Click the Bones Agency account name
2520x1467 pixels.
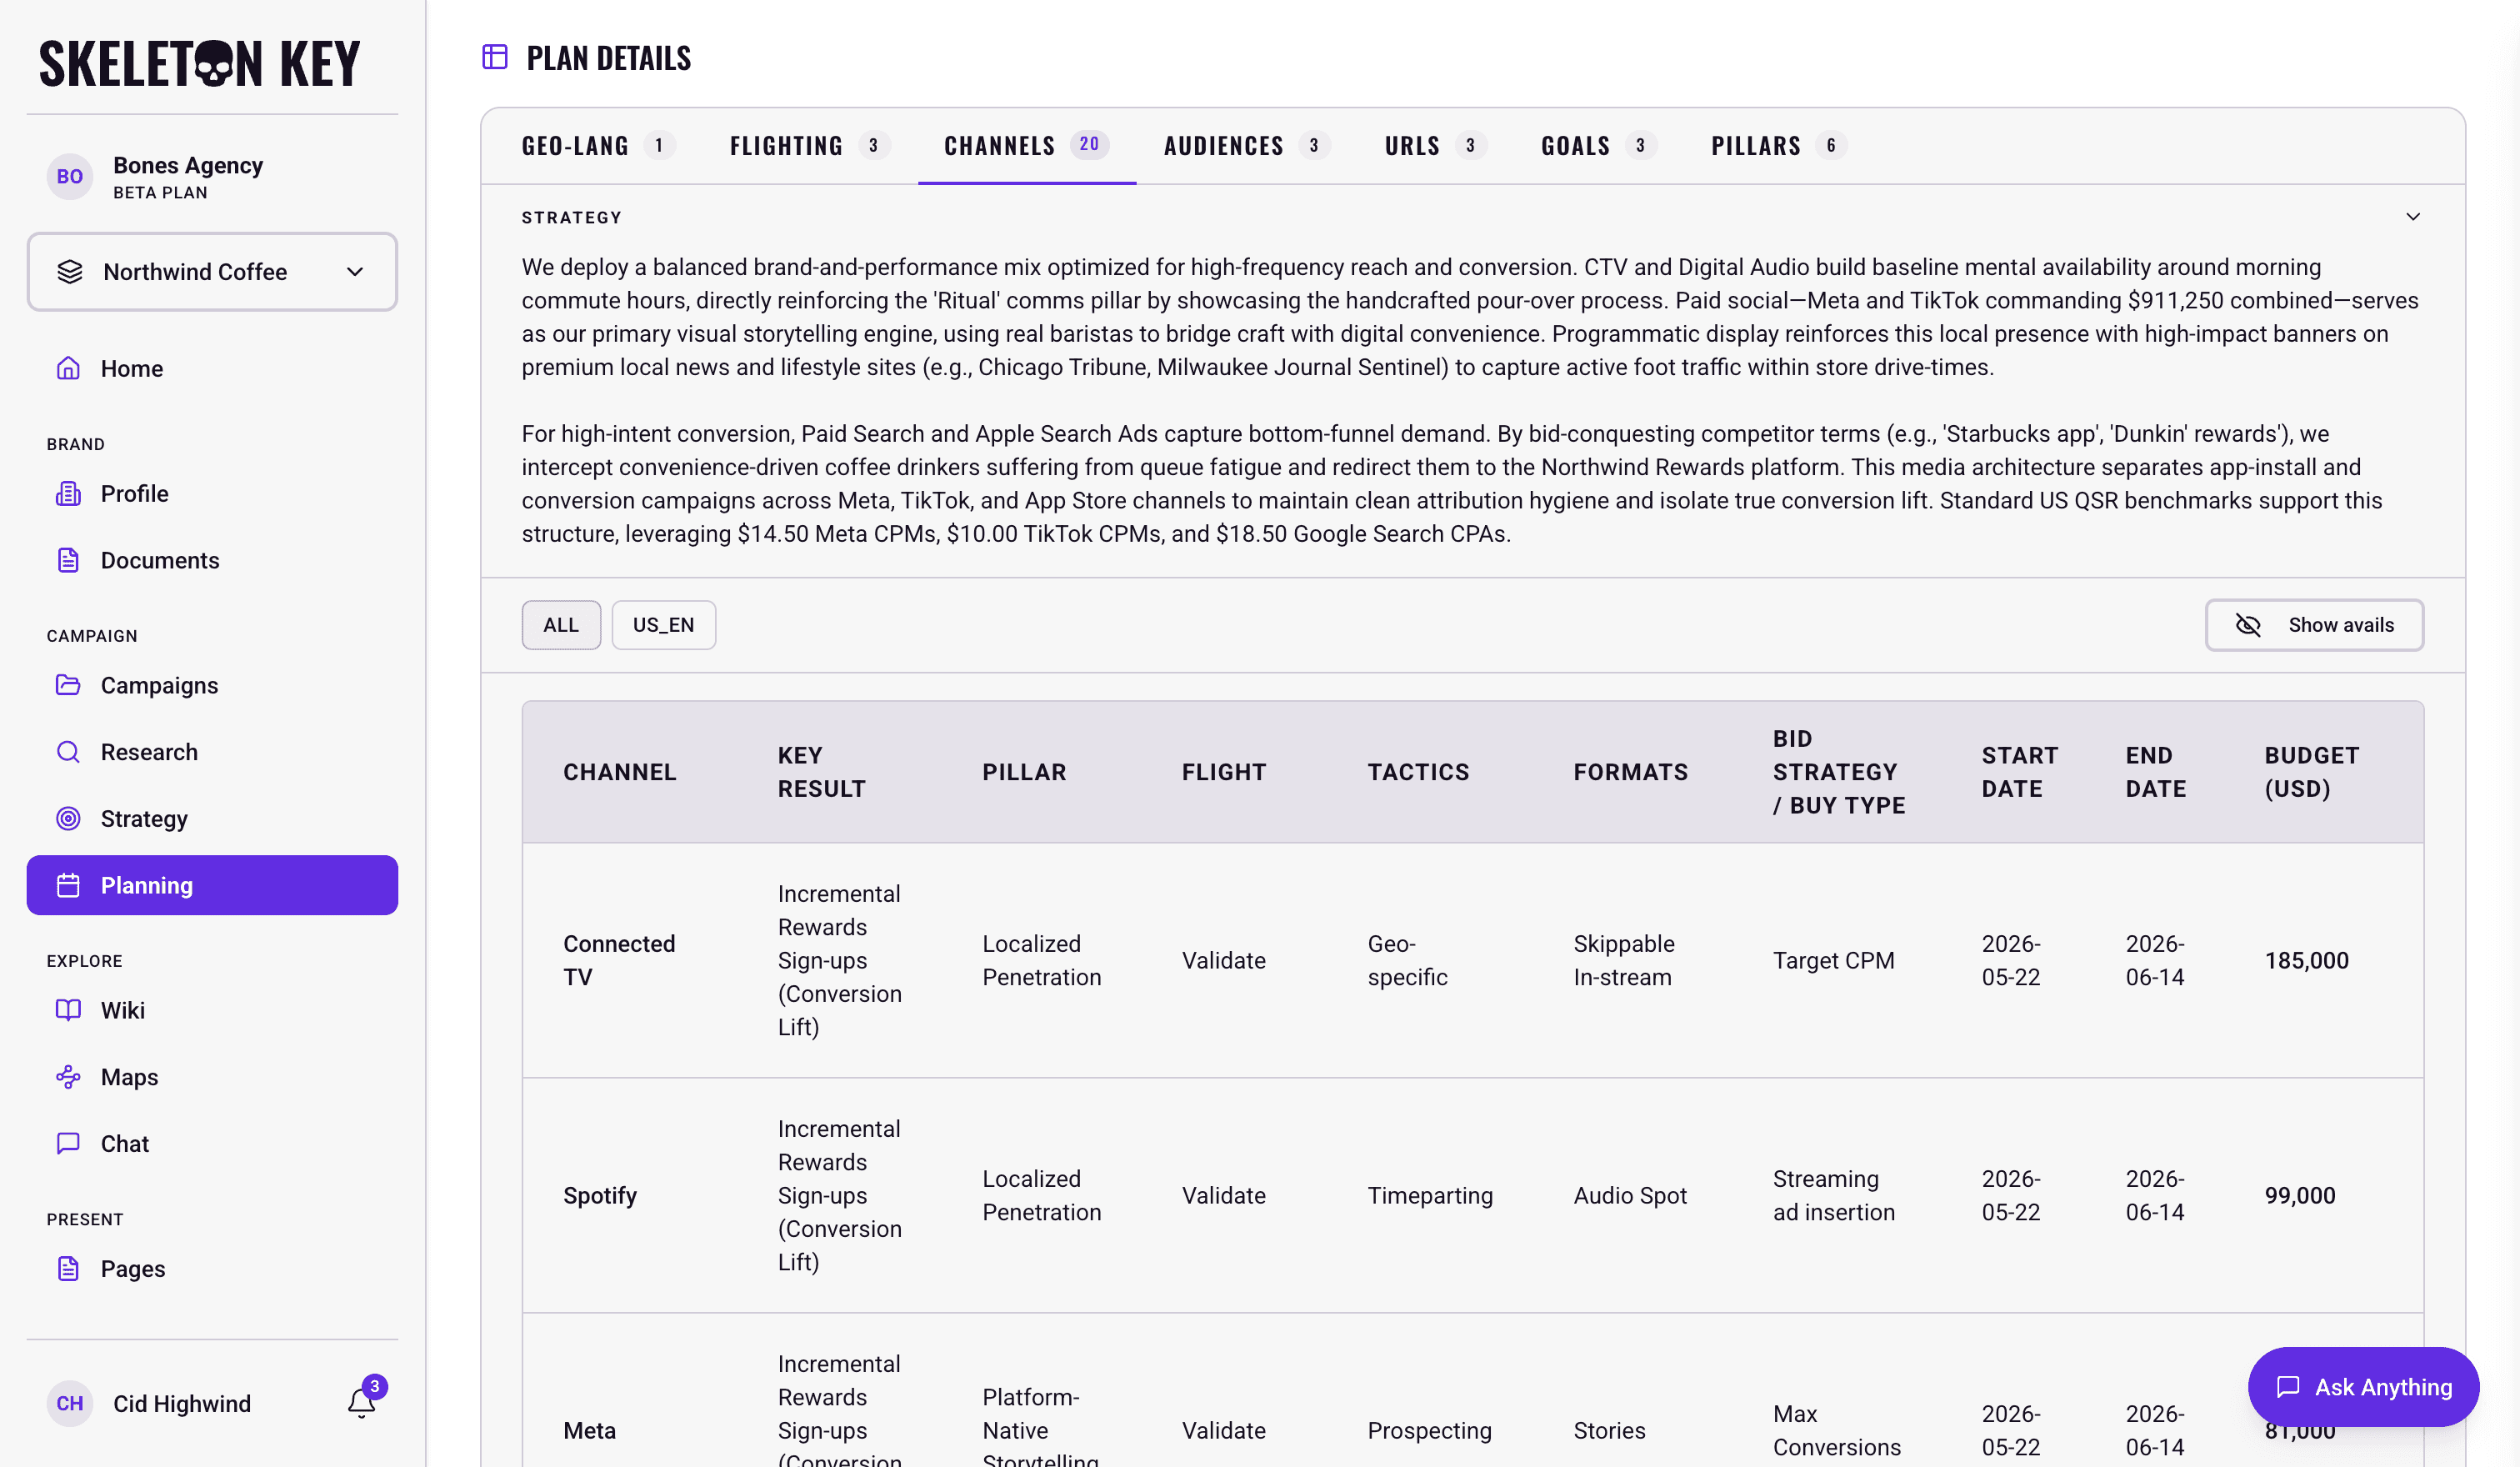point(188,165)
